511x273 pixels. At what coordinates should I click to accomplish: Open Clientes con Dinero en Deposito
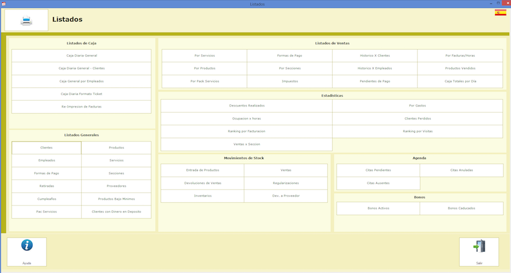pos(116,212)
